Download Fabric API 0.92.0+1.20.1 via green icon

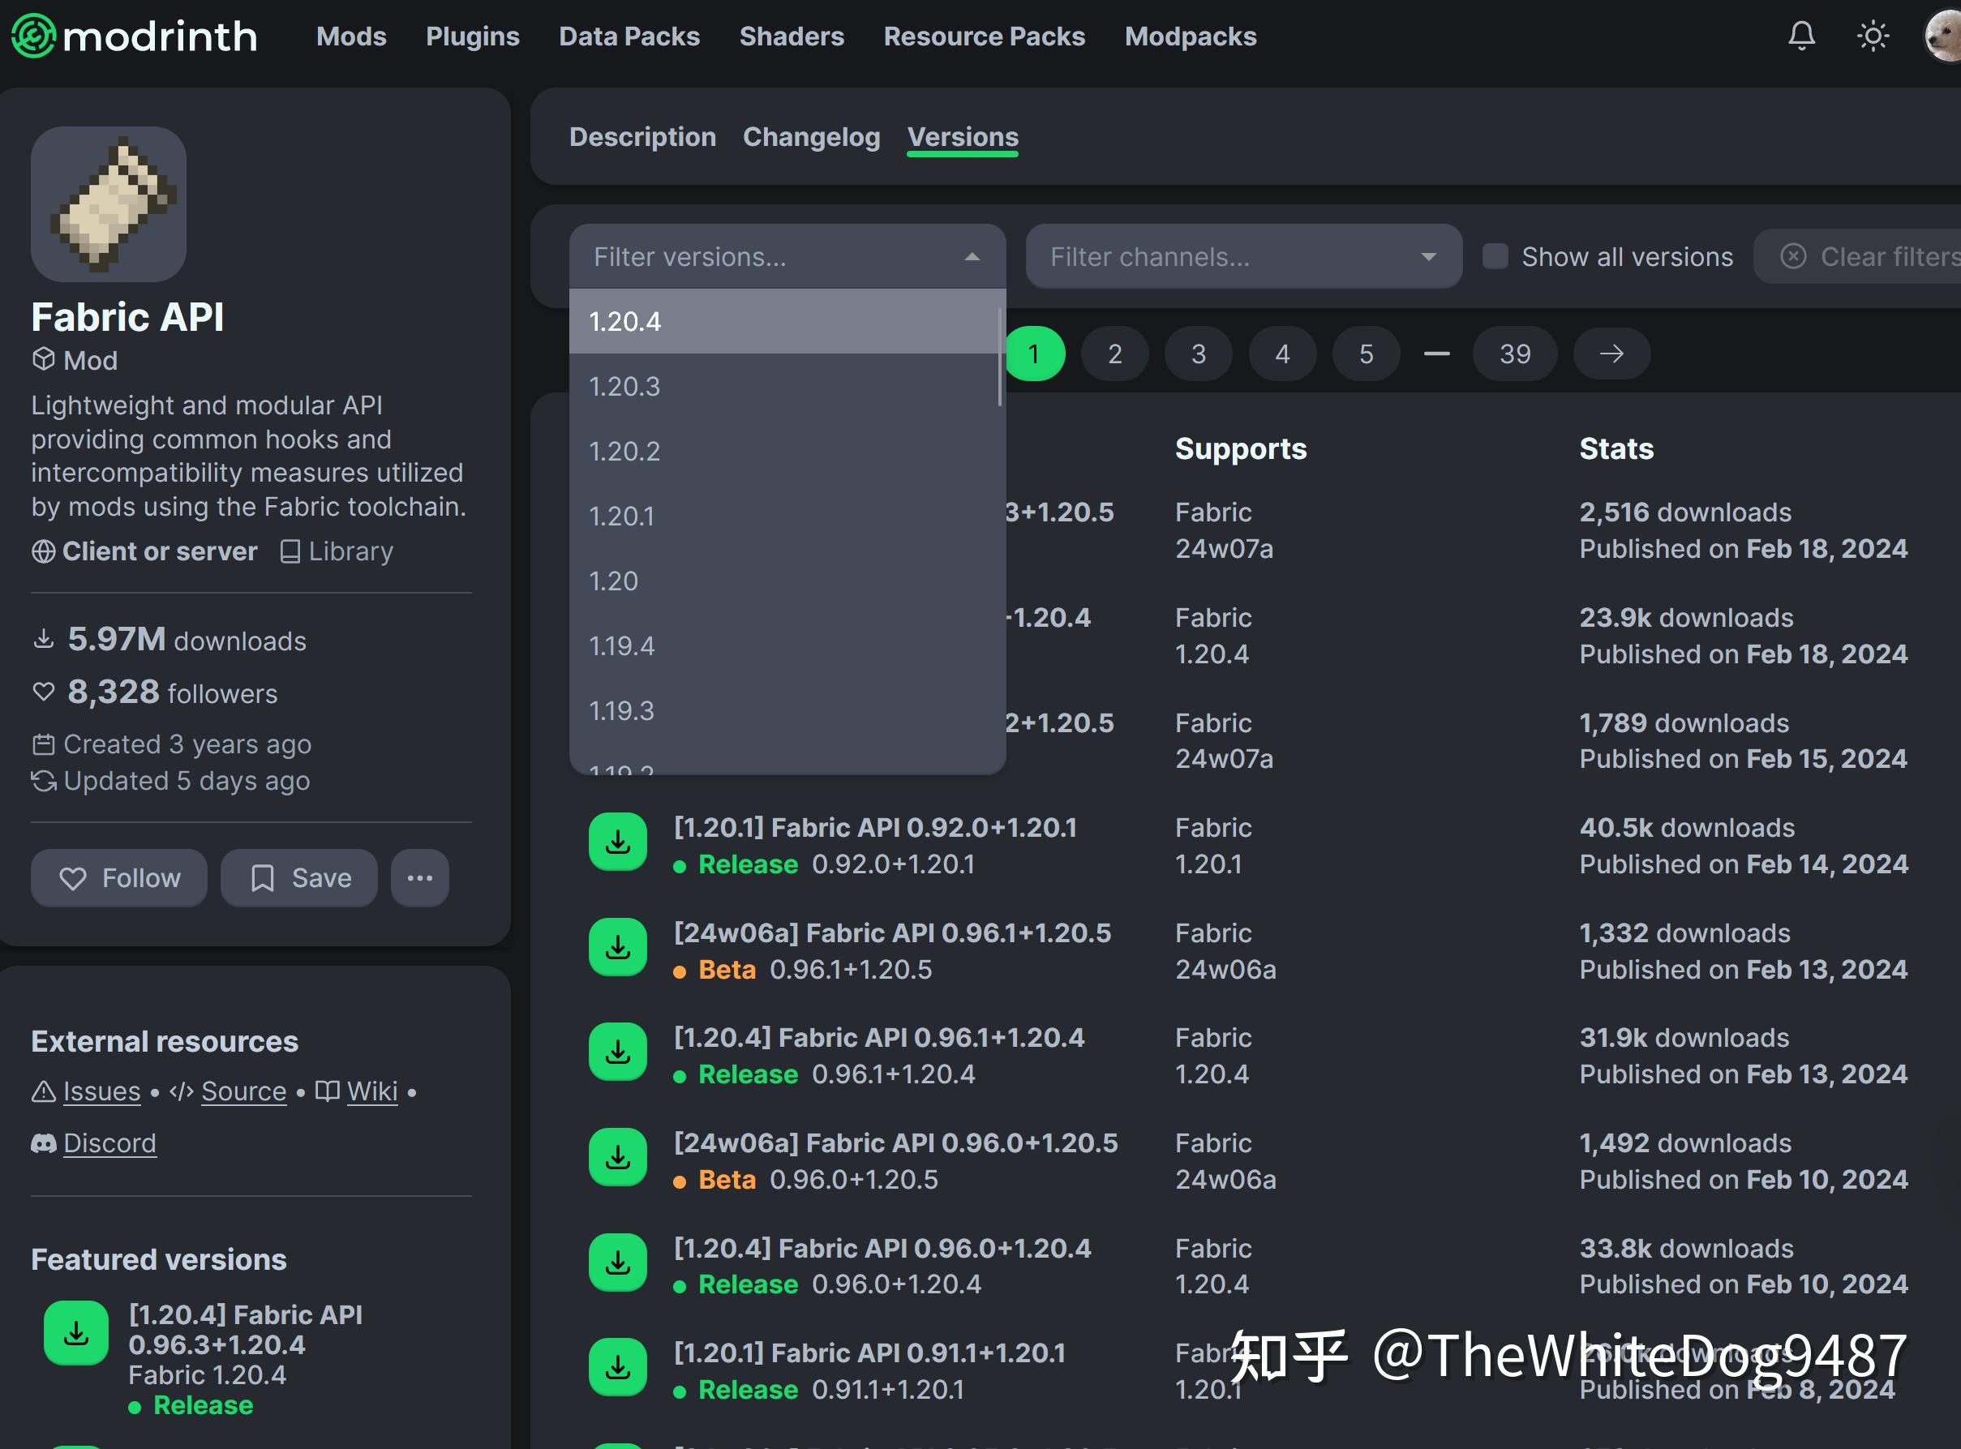(617, 842)
